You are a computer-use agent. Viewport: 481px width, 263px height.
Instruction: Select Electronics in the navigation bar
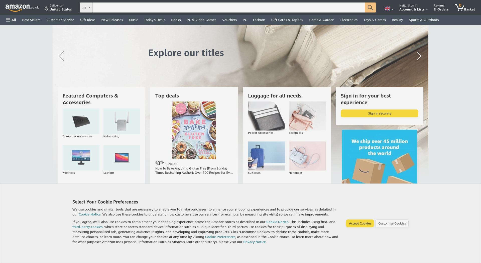pos(349,20)
